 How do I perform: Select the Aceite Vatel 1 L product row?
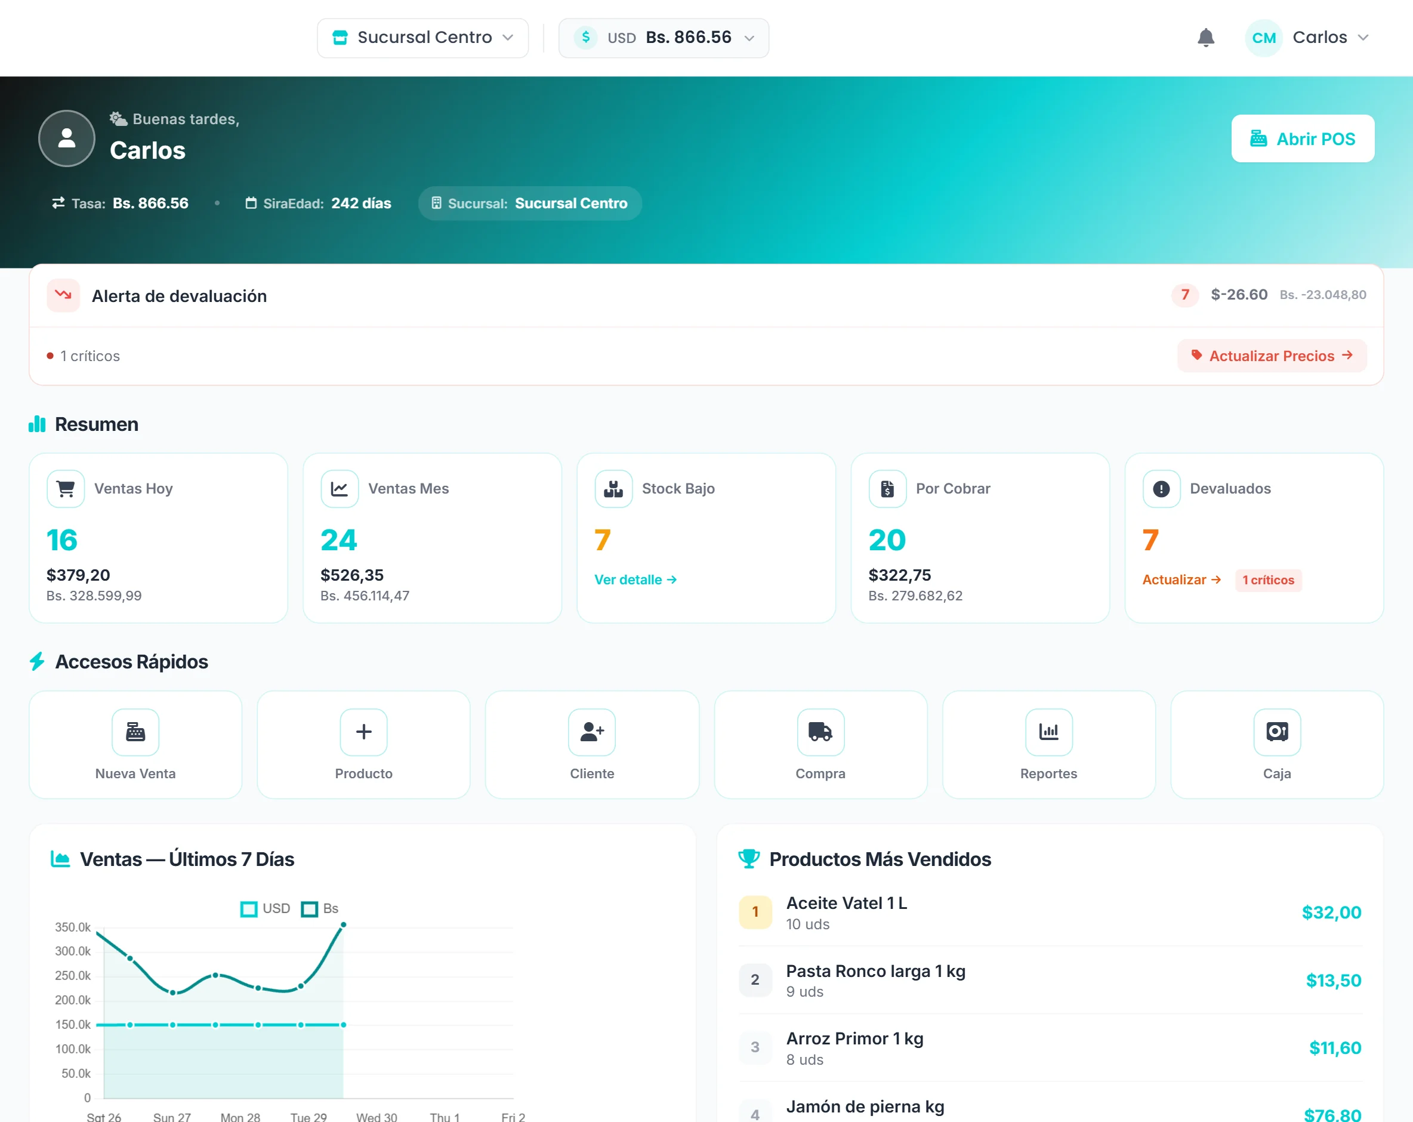pos(1051,913)
